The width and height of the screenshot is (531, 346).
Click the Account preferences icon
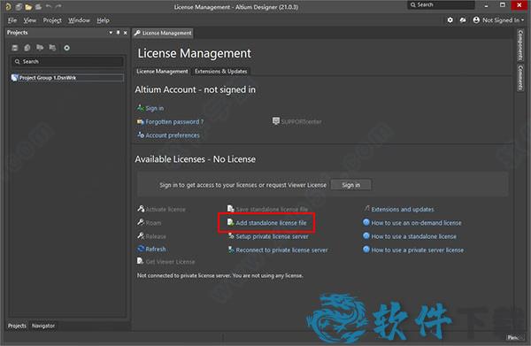point(141,135)
